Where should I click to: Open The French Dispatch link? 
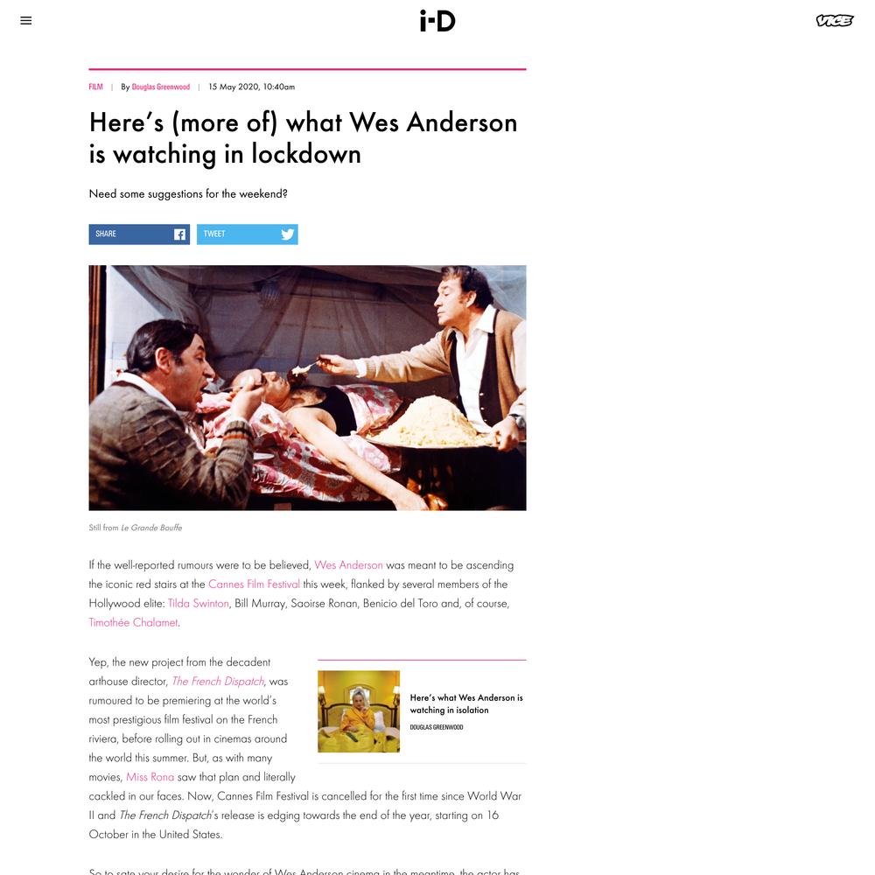(x=218, y=681)
